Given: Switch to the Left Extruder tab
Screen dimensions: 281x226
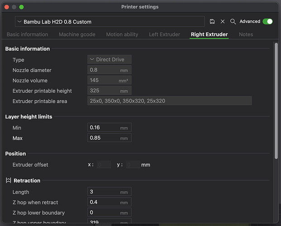Looking at the screenshot, I should [x=165, y=34].
